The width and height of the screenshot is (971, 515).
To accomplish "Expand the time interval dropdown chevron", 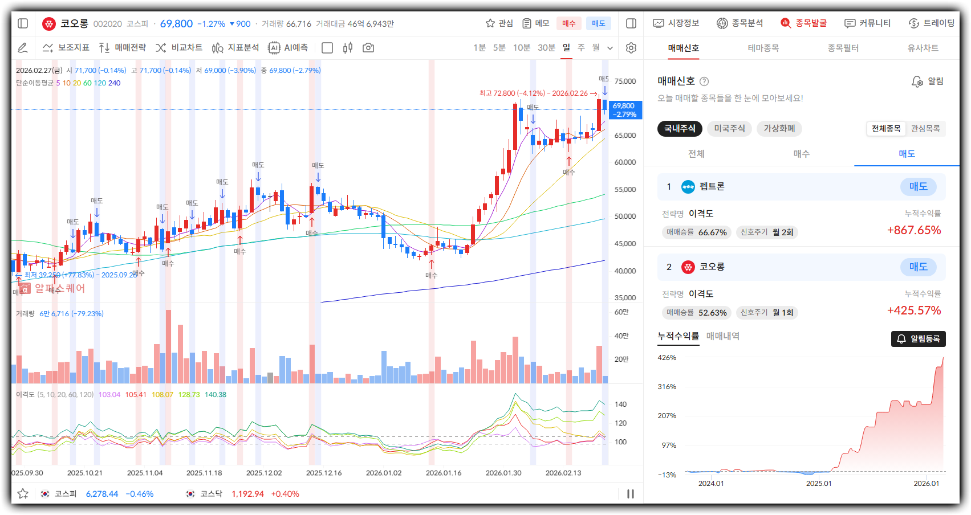I will [x=610, y=48].
